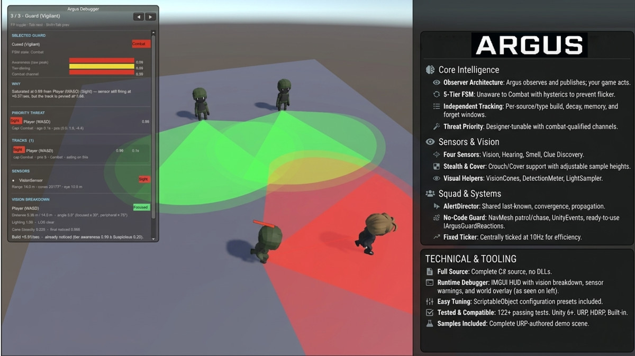Click the sliders icon beside Easy Tuning
Screen dimensions: 635x356
pyautogui.click(x=430, y=302)
